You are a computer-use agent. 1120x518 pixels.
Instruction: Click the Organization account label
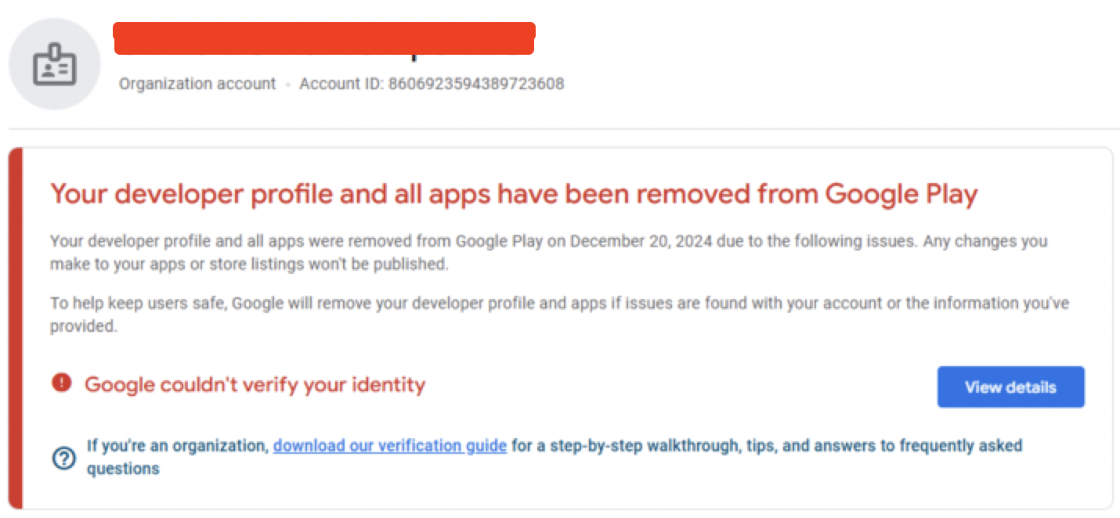pyautogui.click(x=197, y=84)
